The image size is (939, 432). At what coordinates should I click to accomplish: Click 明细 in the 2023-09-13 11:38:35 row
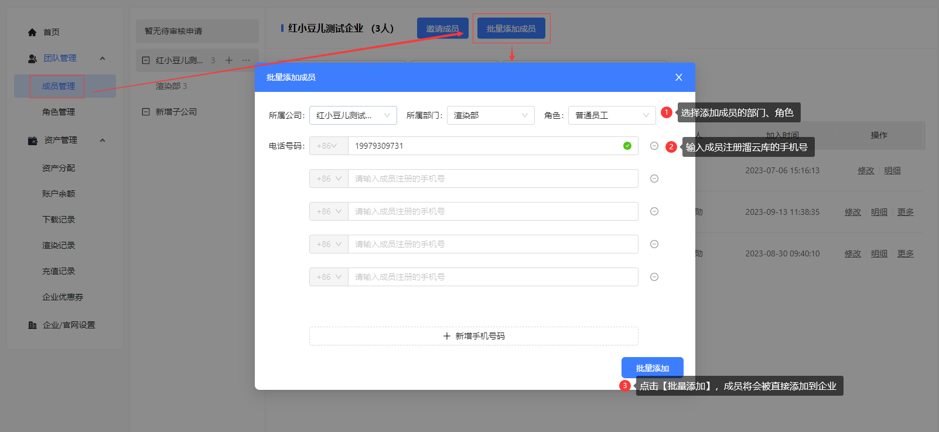pyautogui.click(x=879, y=212)
